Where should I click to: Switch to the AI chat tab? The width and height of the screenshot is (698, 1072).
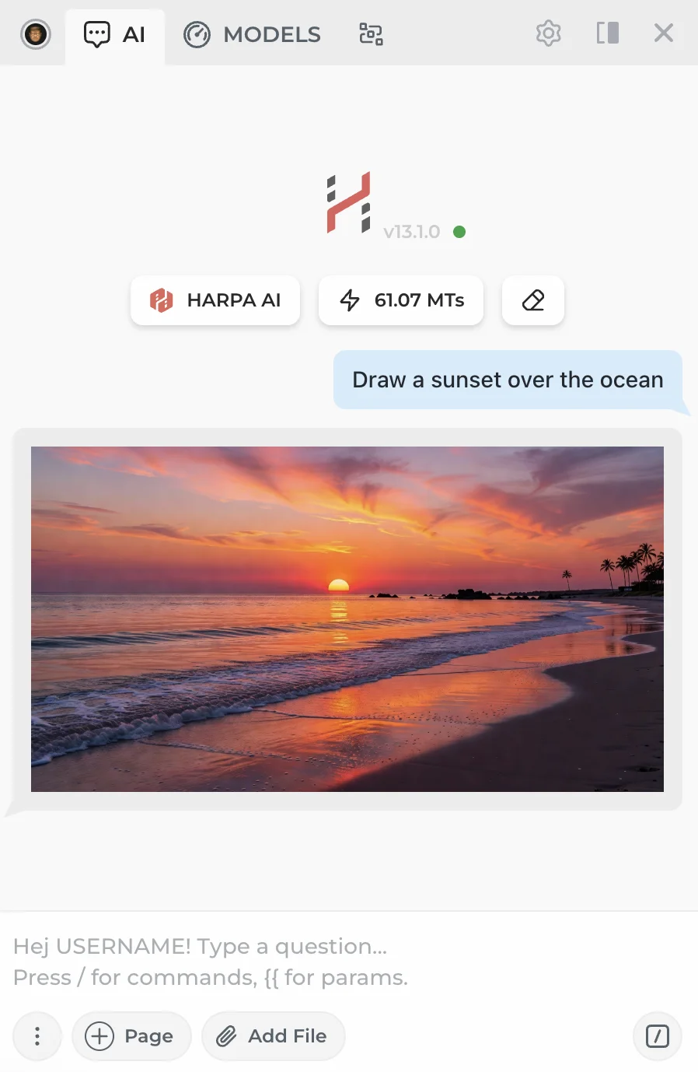tap(115, 35)
